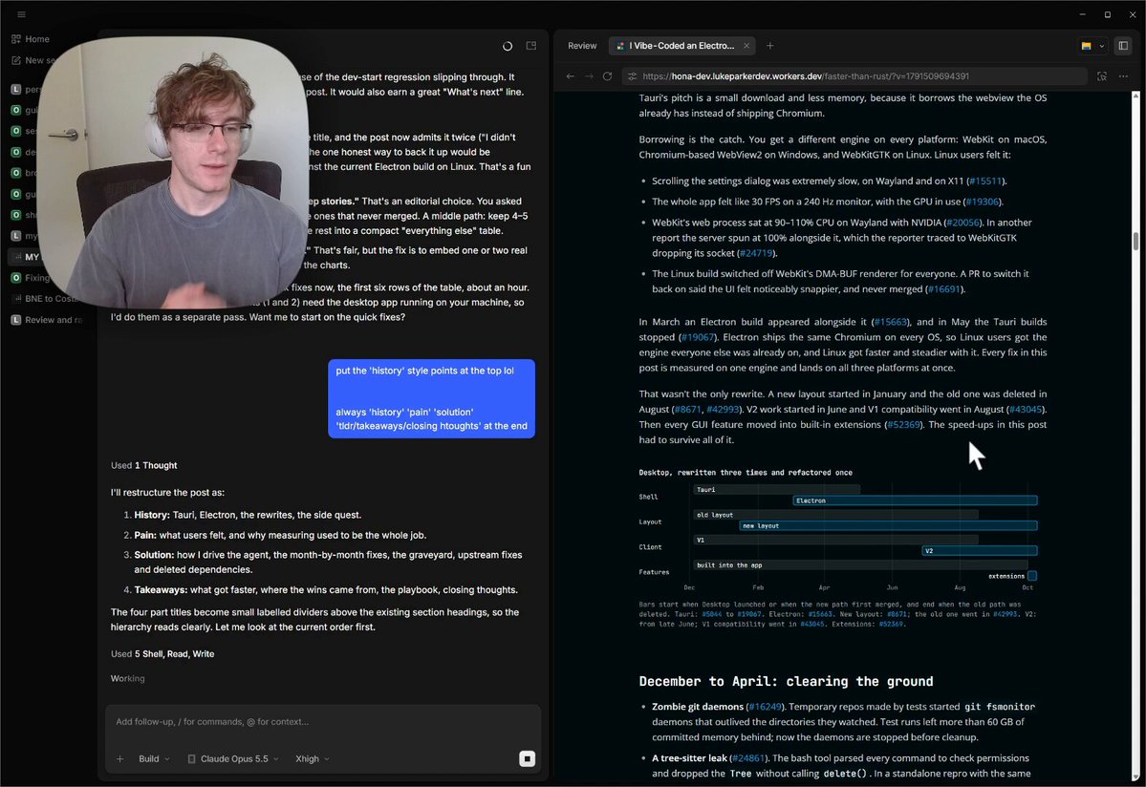Open the #15663 Electron build link in the paragraph
The image size is (1146, 787).
coord(890,322)
